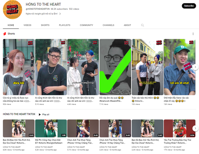Click HÓNG TO THE HEART channel name under 17K views video
The width and height of the screenshot is (199, 154).
(173, 147)
